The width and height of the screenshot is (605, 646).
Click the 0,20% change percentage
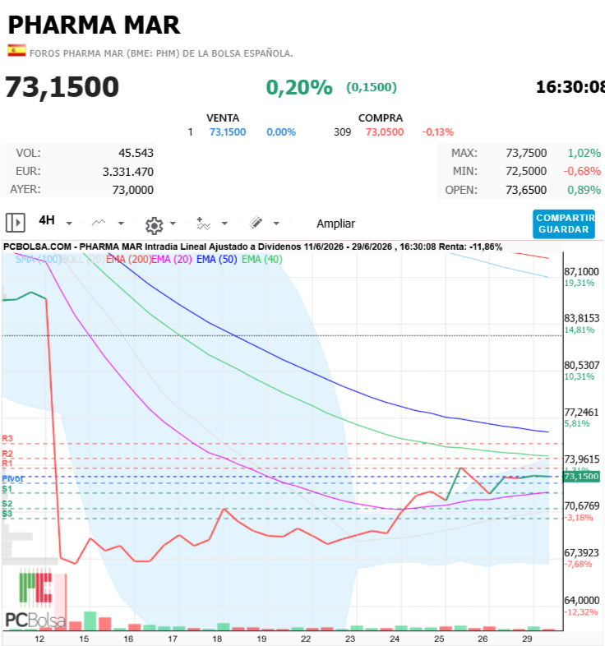tap(299, 87)
